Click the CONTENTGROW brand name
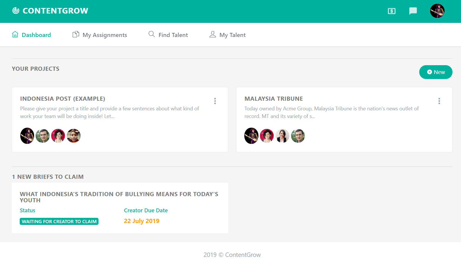This screenshot has height=266, width=461. point(55,11)
